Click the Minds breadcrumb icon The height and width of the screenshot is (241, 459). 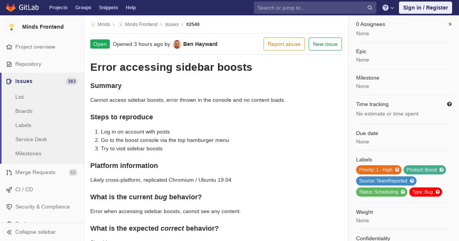pos(93,24)
